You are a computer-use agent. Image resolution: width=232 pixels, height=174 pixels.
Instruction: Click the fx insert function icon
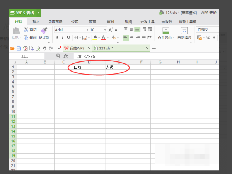[x=66, y=56]
